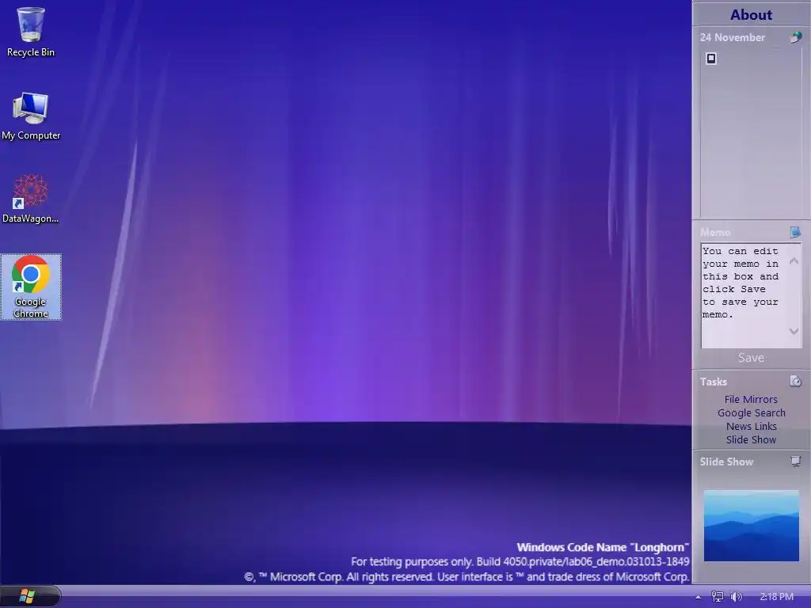The width and height of the screenshot is (811, 608).
Task: Open the Google Search task link
Action: tap(751, 412)
